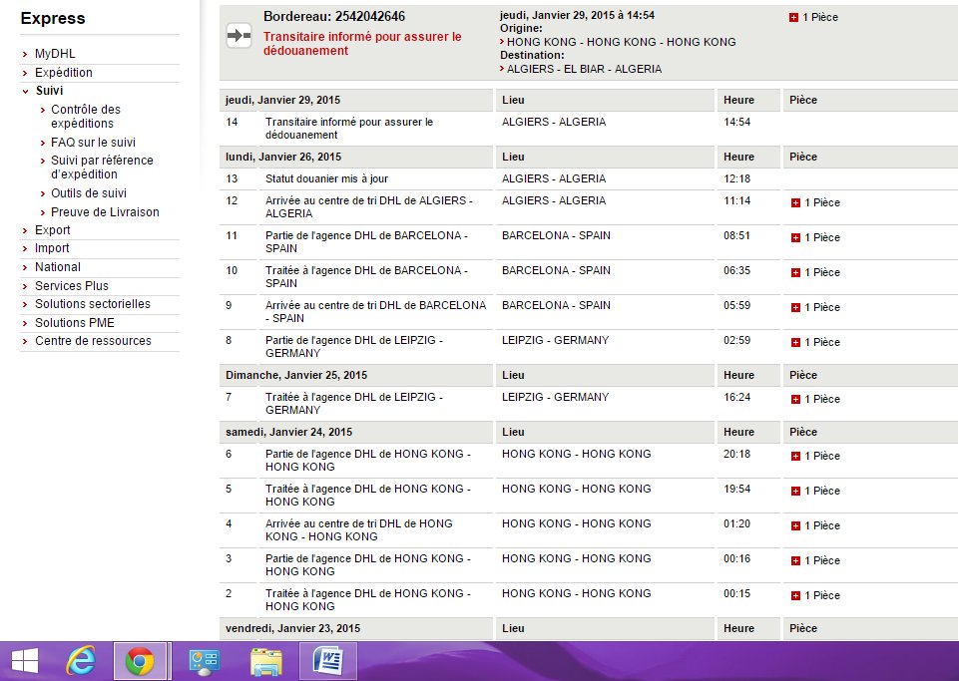Click the 12:18 time cell

point(737,178)
